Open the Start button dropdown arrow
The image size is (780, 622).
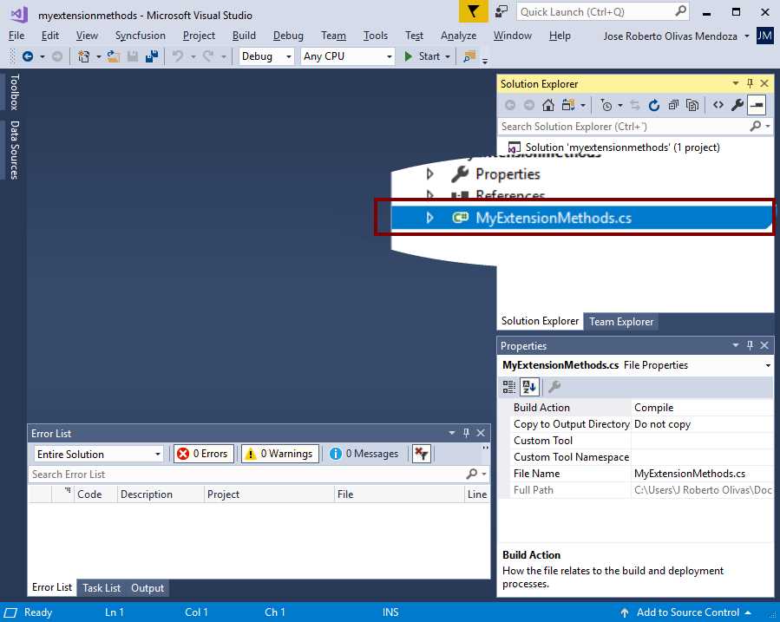click(x=448, y=56)
